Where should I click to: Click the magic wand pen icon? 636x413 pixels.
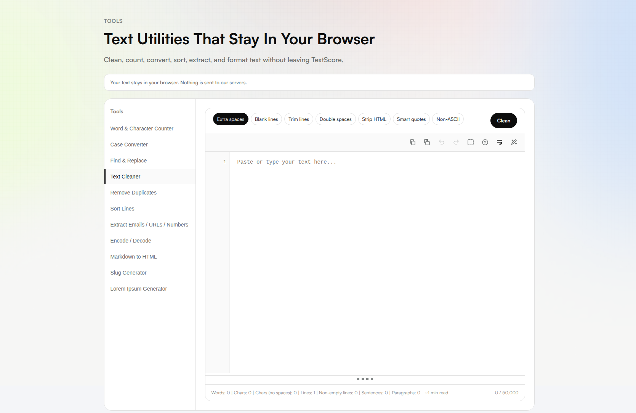(x=514, y=142)
